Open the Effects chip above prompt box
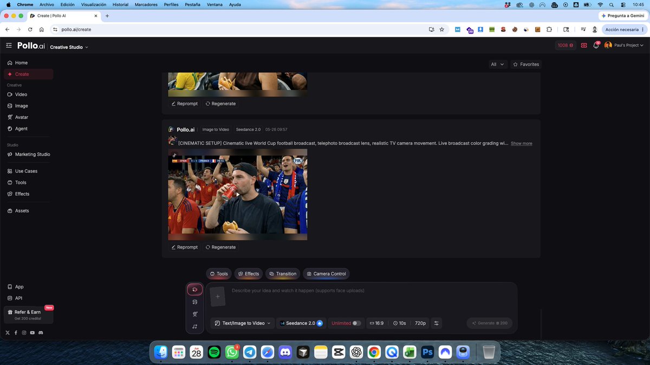Screen dimensions: 650x365 (249, 274)
